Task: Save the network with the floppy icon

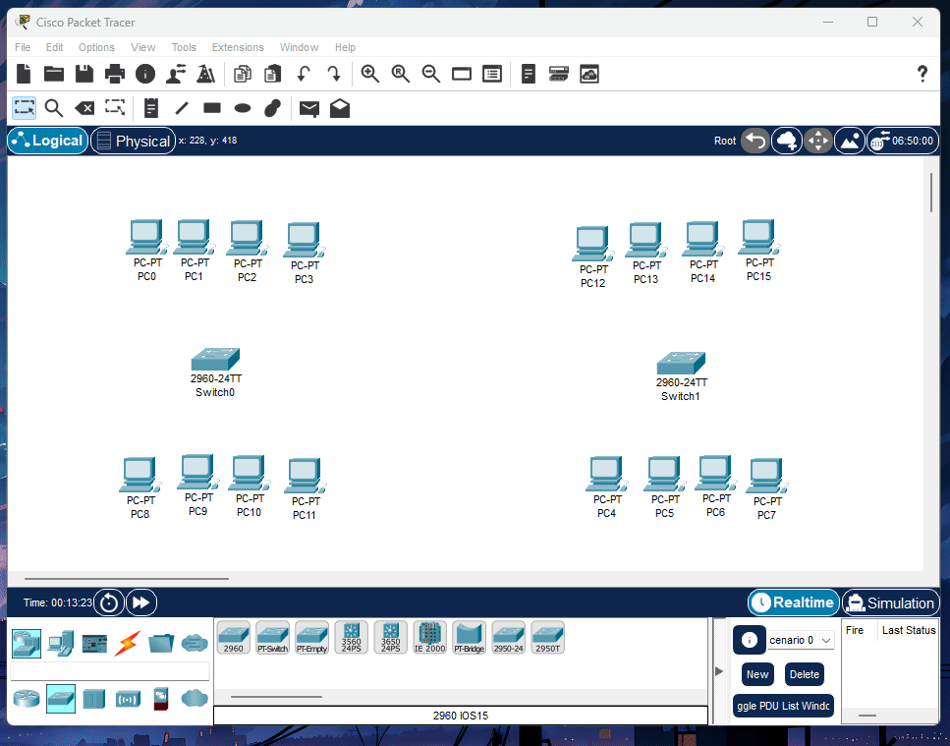Action: [84, 74]
